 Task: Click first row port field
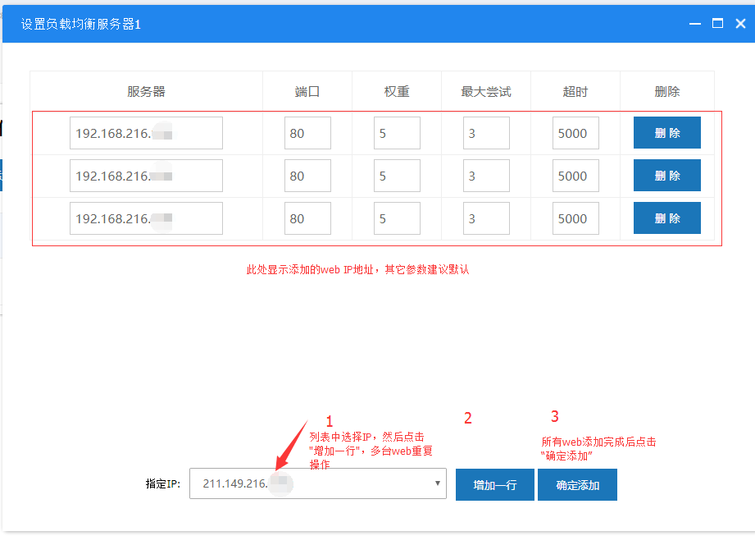pyautogui.click(x=307, y=133)
